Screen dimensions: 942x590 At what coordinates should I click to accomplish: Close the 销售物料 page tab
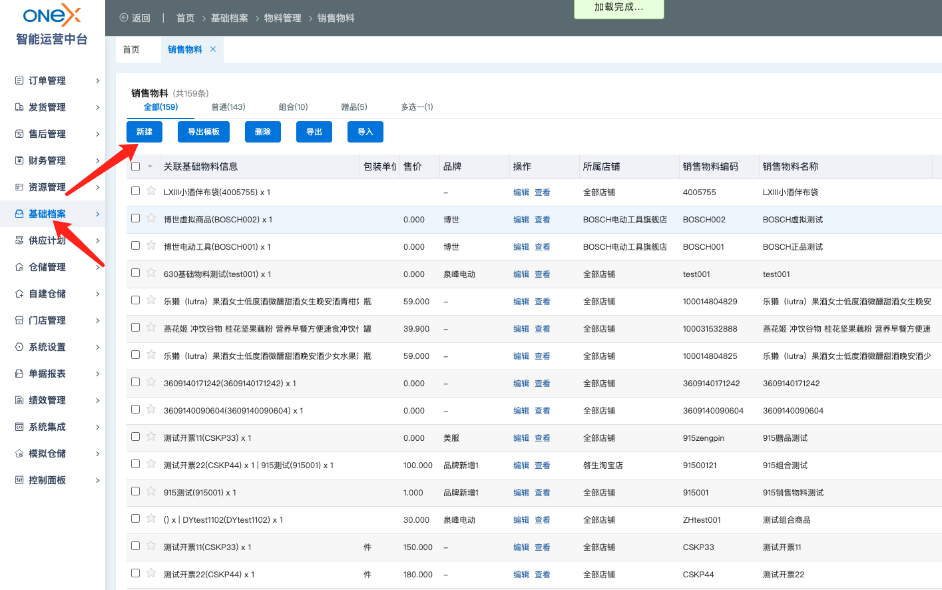[x=213, y=49]
